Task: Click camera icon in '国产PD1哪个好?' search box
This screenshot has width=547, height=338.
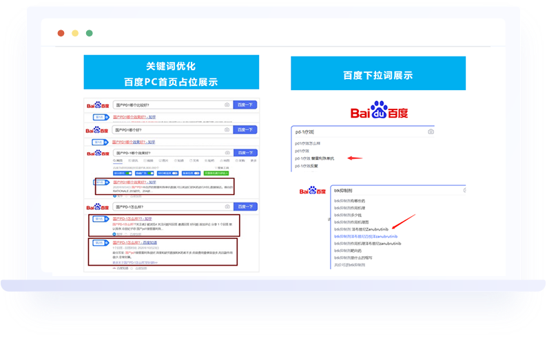Action: click(227, 129)
